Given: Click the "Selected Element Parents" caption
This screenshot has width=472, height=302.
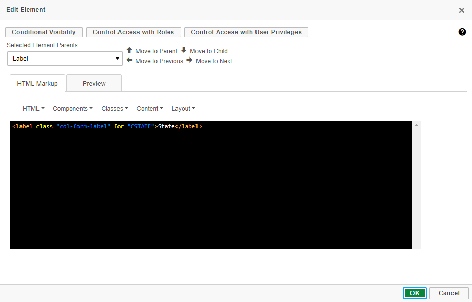Looking at the screenshot, I should [42, 45].
